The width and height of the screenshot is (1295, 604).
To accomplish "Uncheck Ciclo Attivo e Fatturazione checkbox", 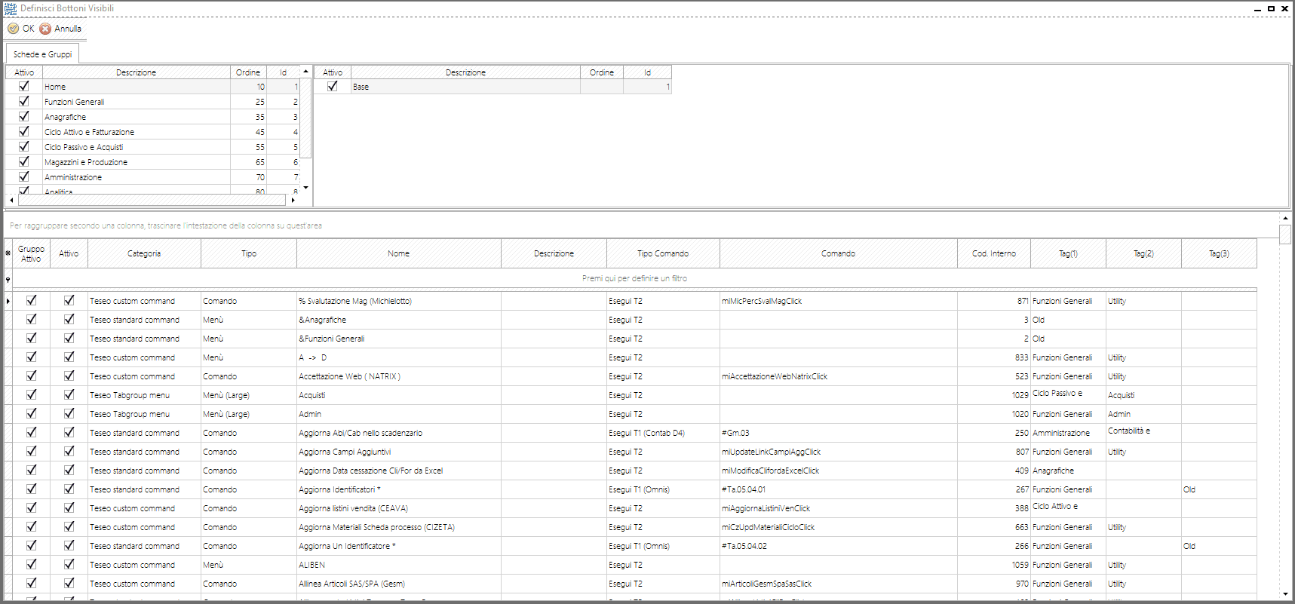I will (24, 131).
